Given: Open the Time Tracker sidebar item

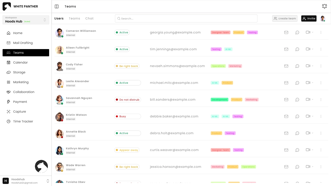Looking at the screenshot, I should pyautogui.click(x=23, y=121).
